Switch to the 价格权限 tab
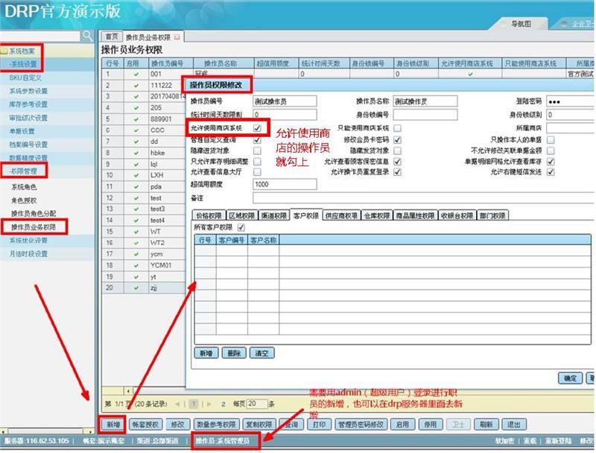 click(x=209, y=215)
